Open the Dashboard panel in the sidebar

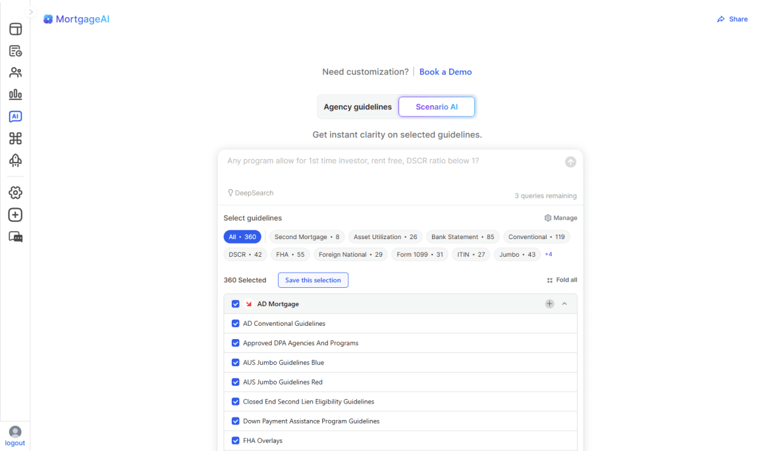15,28
